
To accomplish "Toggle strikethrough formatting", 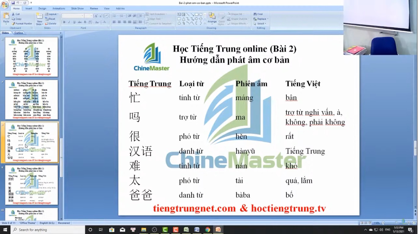I will click(79, 22).
